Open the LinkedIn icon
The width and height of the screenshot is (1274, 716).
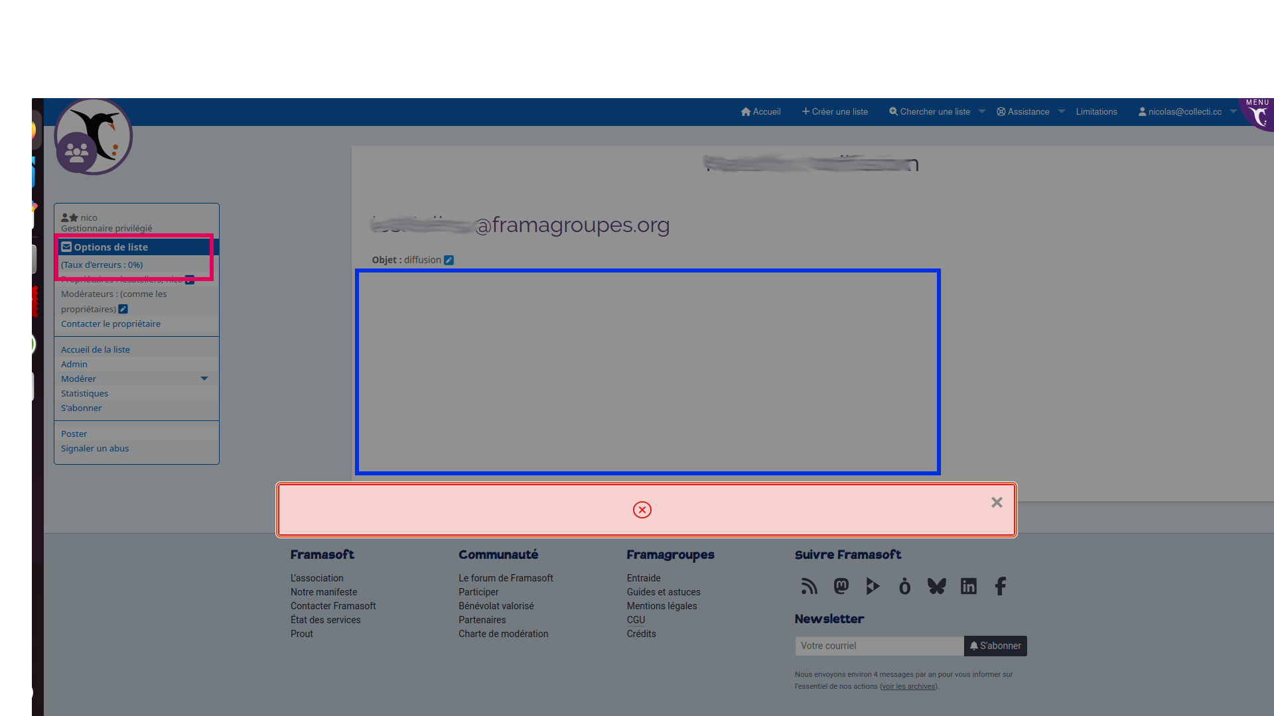968,586
